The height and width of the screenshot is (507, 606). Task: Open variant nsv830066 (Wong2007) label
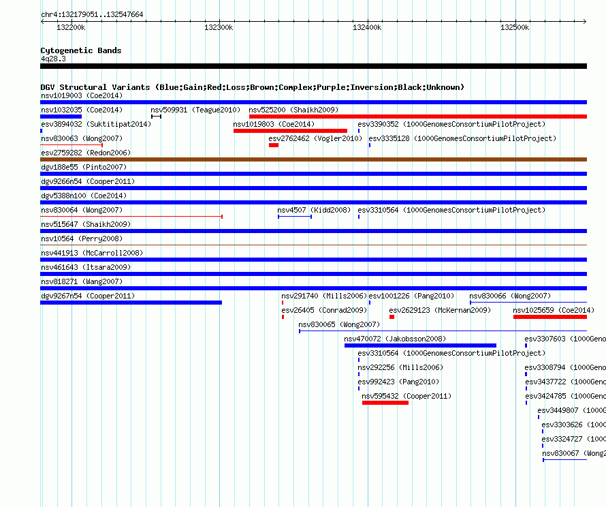click(x=510, y=296)
